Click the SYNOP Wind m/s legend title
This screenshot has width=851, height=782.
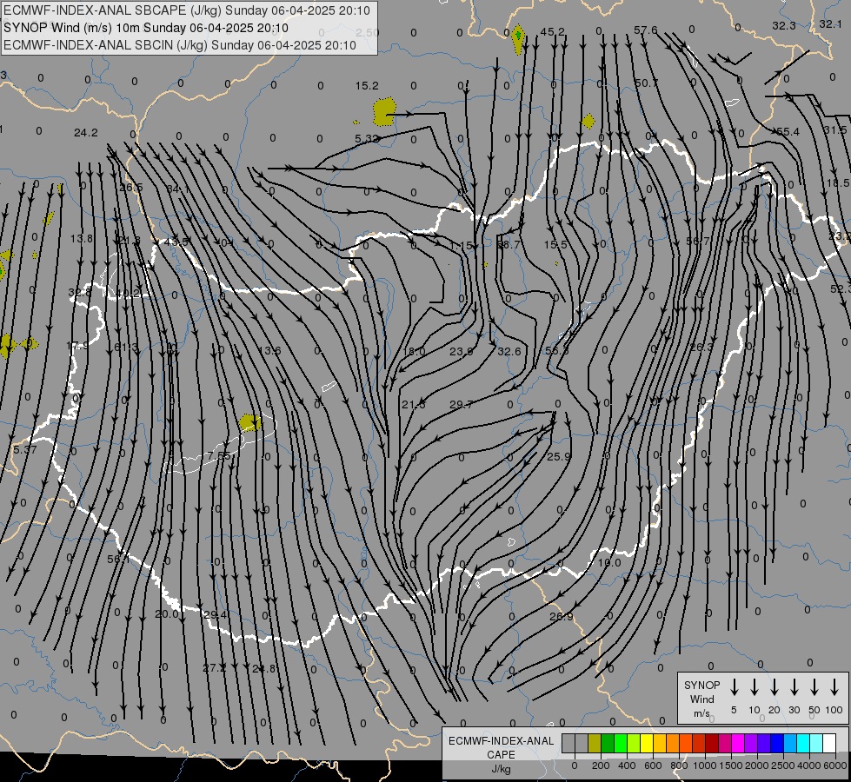[x=701, y=699]
